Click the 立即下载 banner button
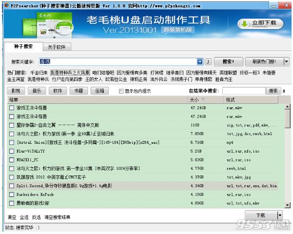The image size is (293, 234). [260, 24]
